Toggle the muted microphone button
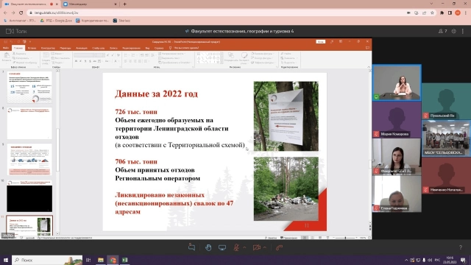Screen dimensions: 471x265 click(236, 247)
